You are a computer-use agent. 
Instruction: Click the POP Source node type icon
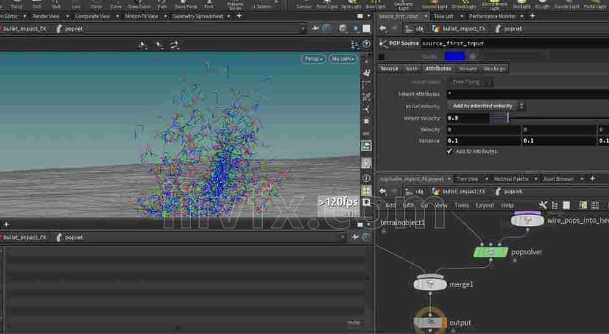384,43
